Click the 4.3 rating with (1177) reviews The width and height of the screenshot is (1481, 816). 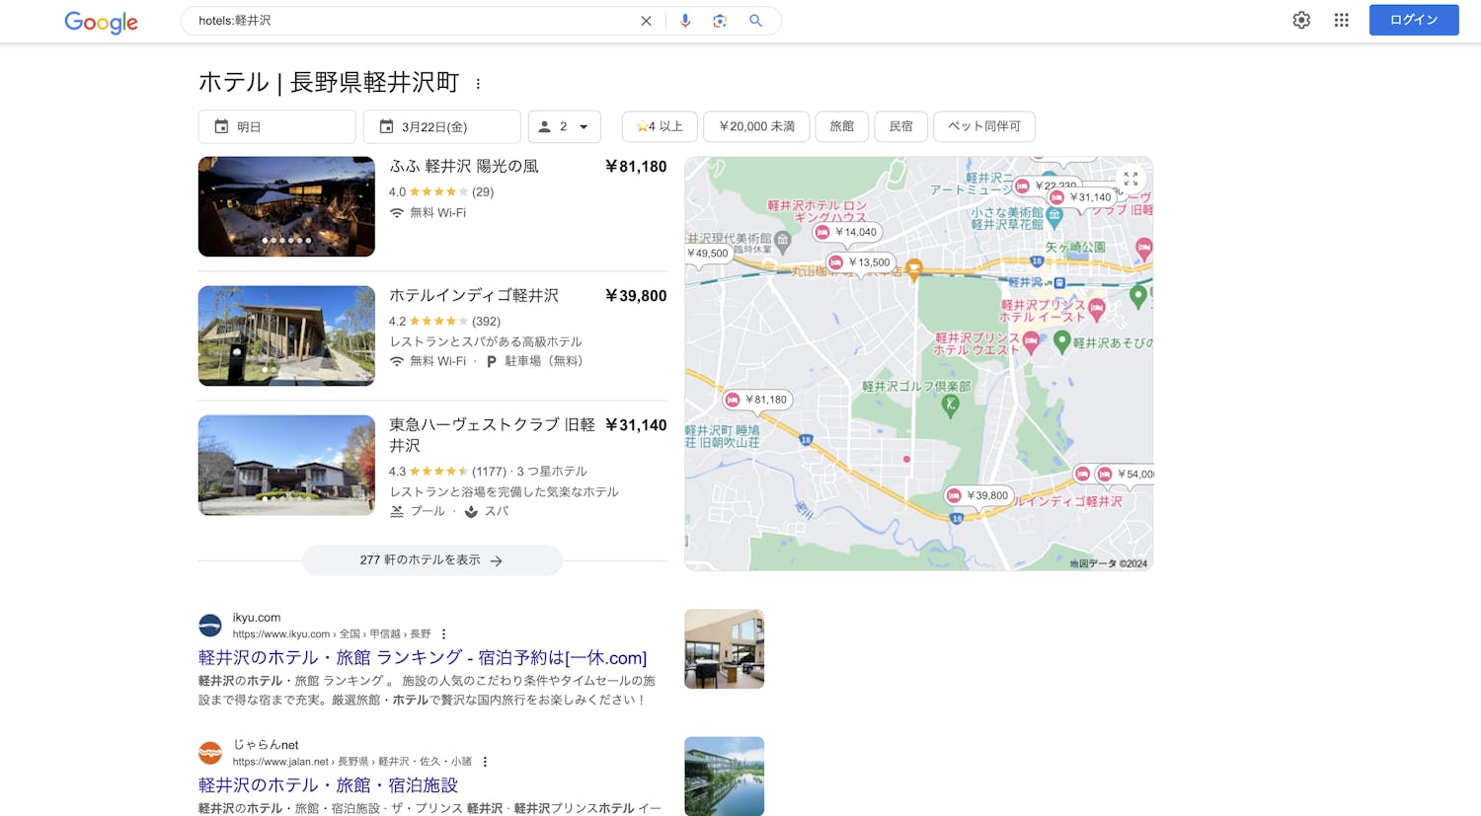pyautogui.click(x=447, y=472)
